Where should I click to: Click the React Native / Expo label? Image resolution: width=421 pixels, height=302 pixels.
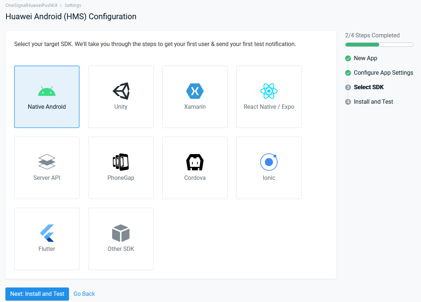pyautogui.click(x=269, y=107)
